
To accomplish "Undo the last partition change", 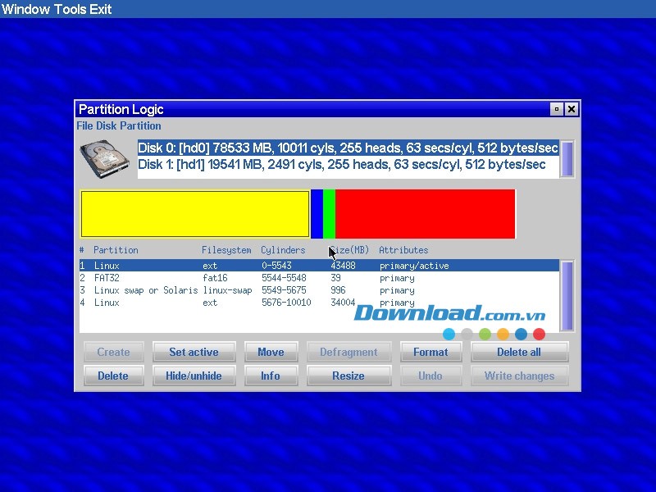I will (x=430, y=376).
